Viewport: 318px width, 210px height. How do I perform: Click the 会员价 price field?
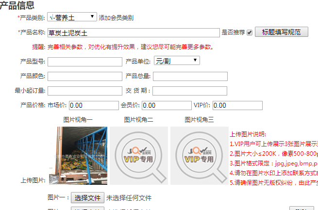pyautogui.click(x=167, y=106)
